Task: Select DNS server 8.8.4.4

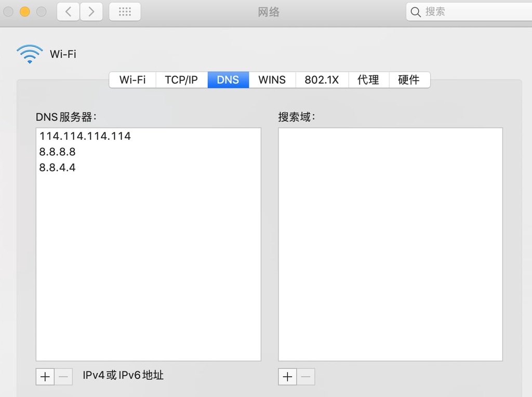Action: pyautogui.click(x=57, y=167)
